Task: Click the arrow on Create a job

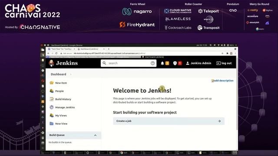Action: point(219,121)
